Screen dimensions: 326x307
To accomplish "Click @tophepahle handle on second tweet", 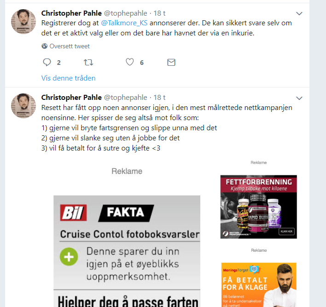I will 126,98.
